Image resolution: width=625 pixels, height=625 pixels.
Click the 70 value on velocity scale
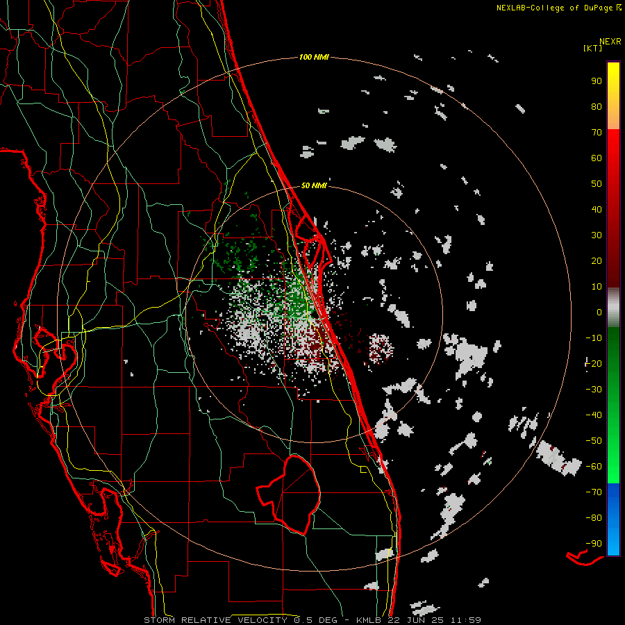click(597, 133)
